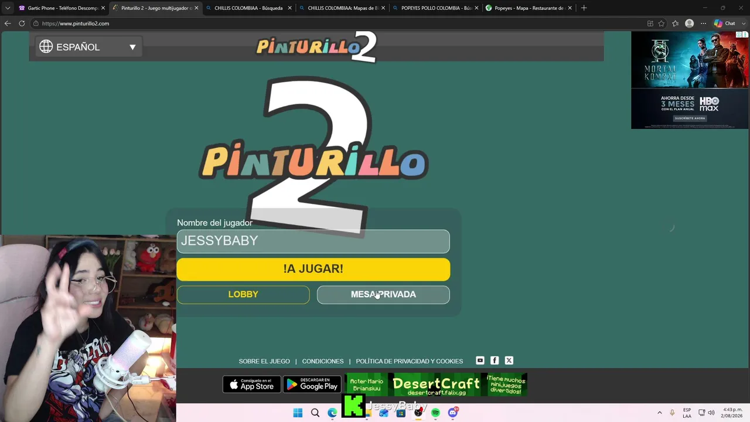Switch to the POPEYES POLLO COLOMBIA tab
Image resolution: width=750 pixels, height=422 pixels.
(435, 8)
